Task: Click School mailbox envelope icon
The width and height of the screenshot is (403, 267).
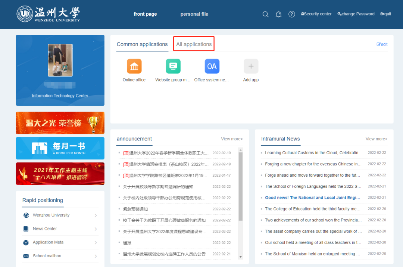Action: pos(26,256)
